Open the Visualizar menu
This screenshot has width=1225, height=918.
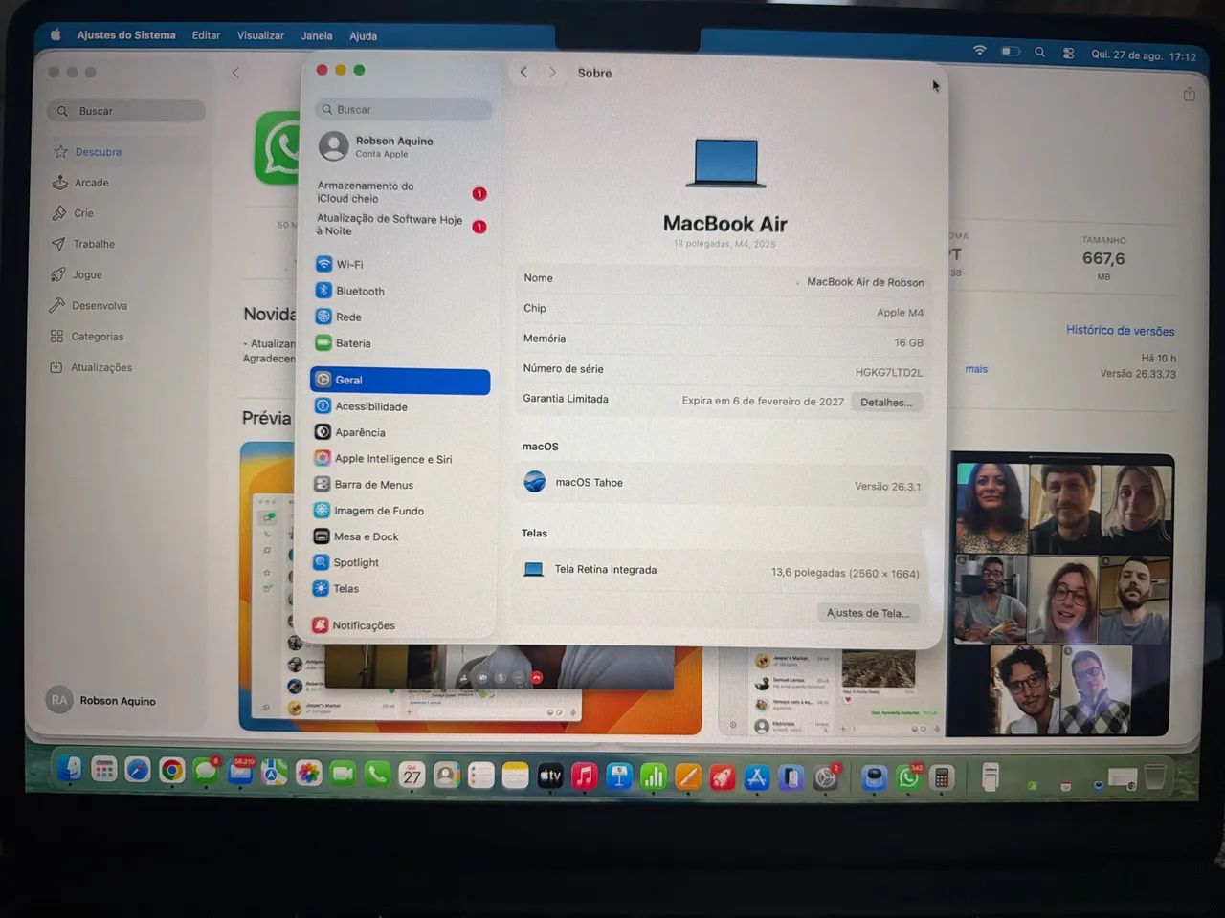click(260, 35)
